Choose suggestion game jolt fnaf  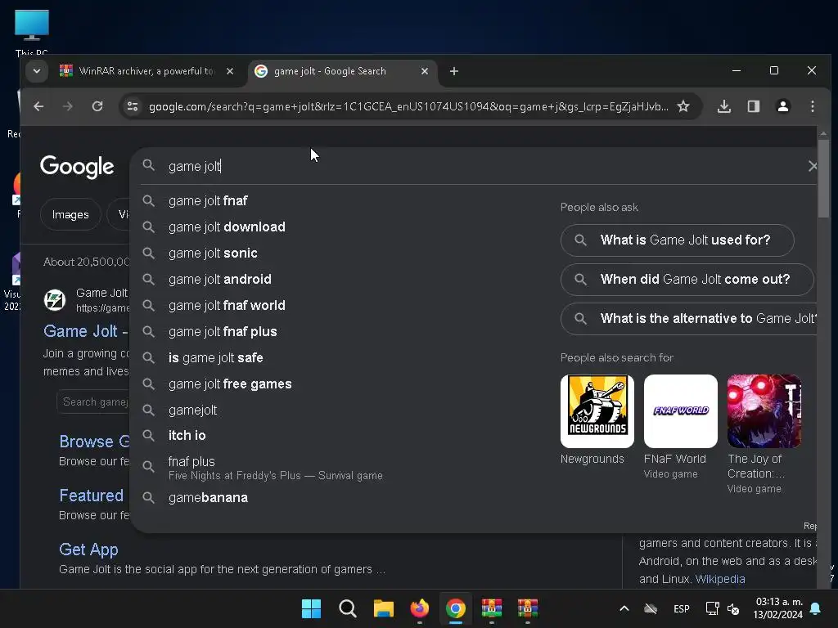[x=342, y=201]
